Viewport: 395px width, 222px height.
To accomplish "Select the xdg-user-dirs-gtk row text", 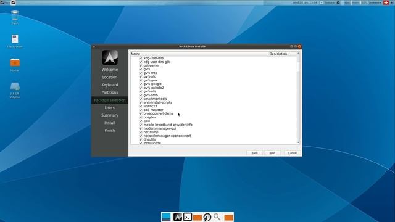I will (x=157, y=62).
